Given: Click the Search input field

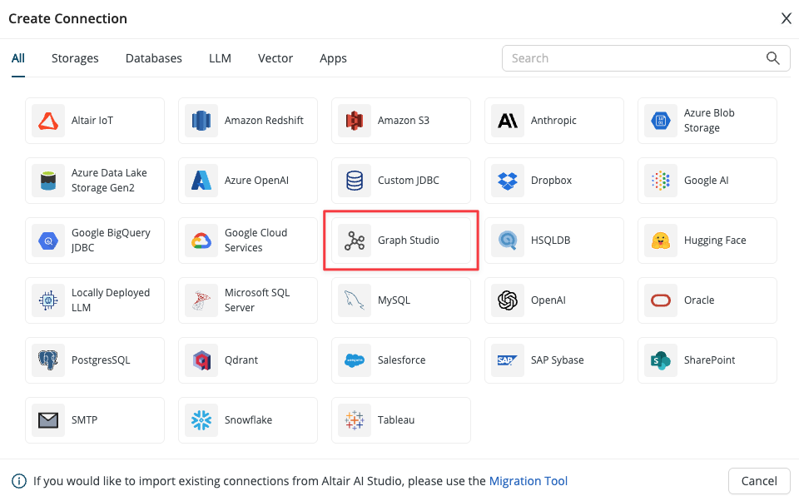Looking at the screenshot, I should click(x=633, y=58).
